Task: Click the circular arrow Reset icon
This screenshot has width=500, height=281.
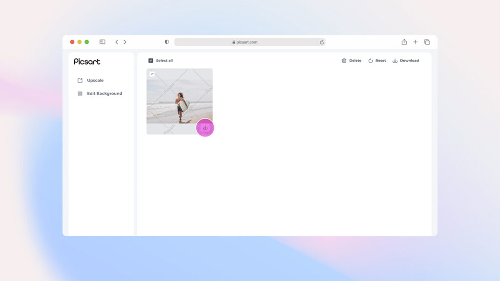Action: 370,60
